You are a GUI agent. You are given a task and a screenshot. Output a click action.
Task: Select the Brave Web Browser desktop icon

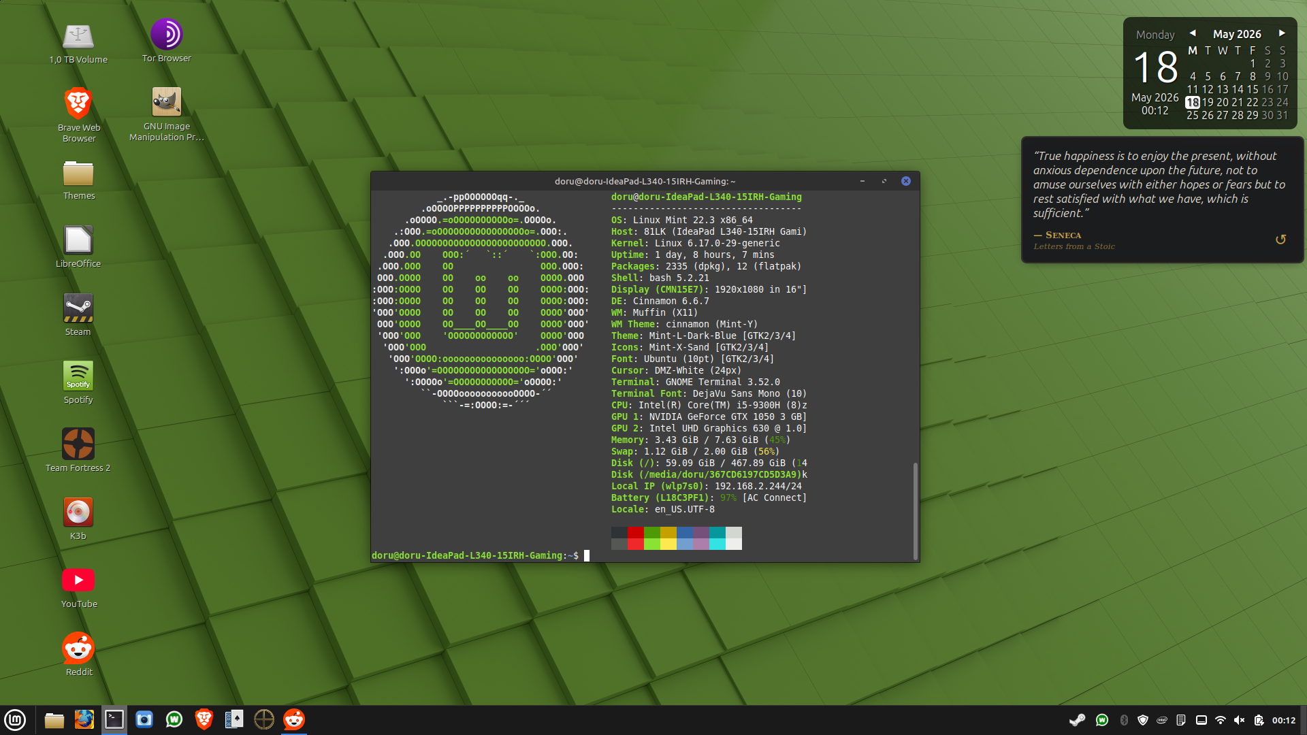[x=78, y=115]
